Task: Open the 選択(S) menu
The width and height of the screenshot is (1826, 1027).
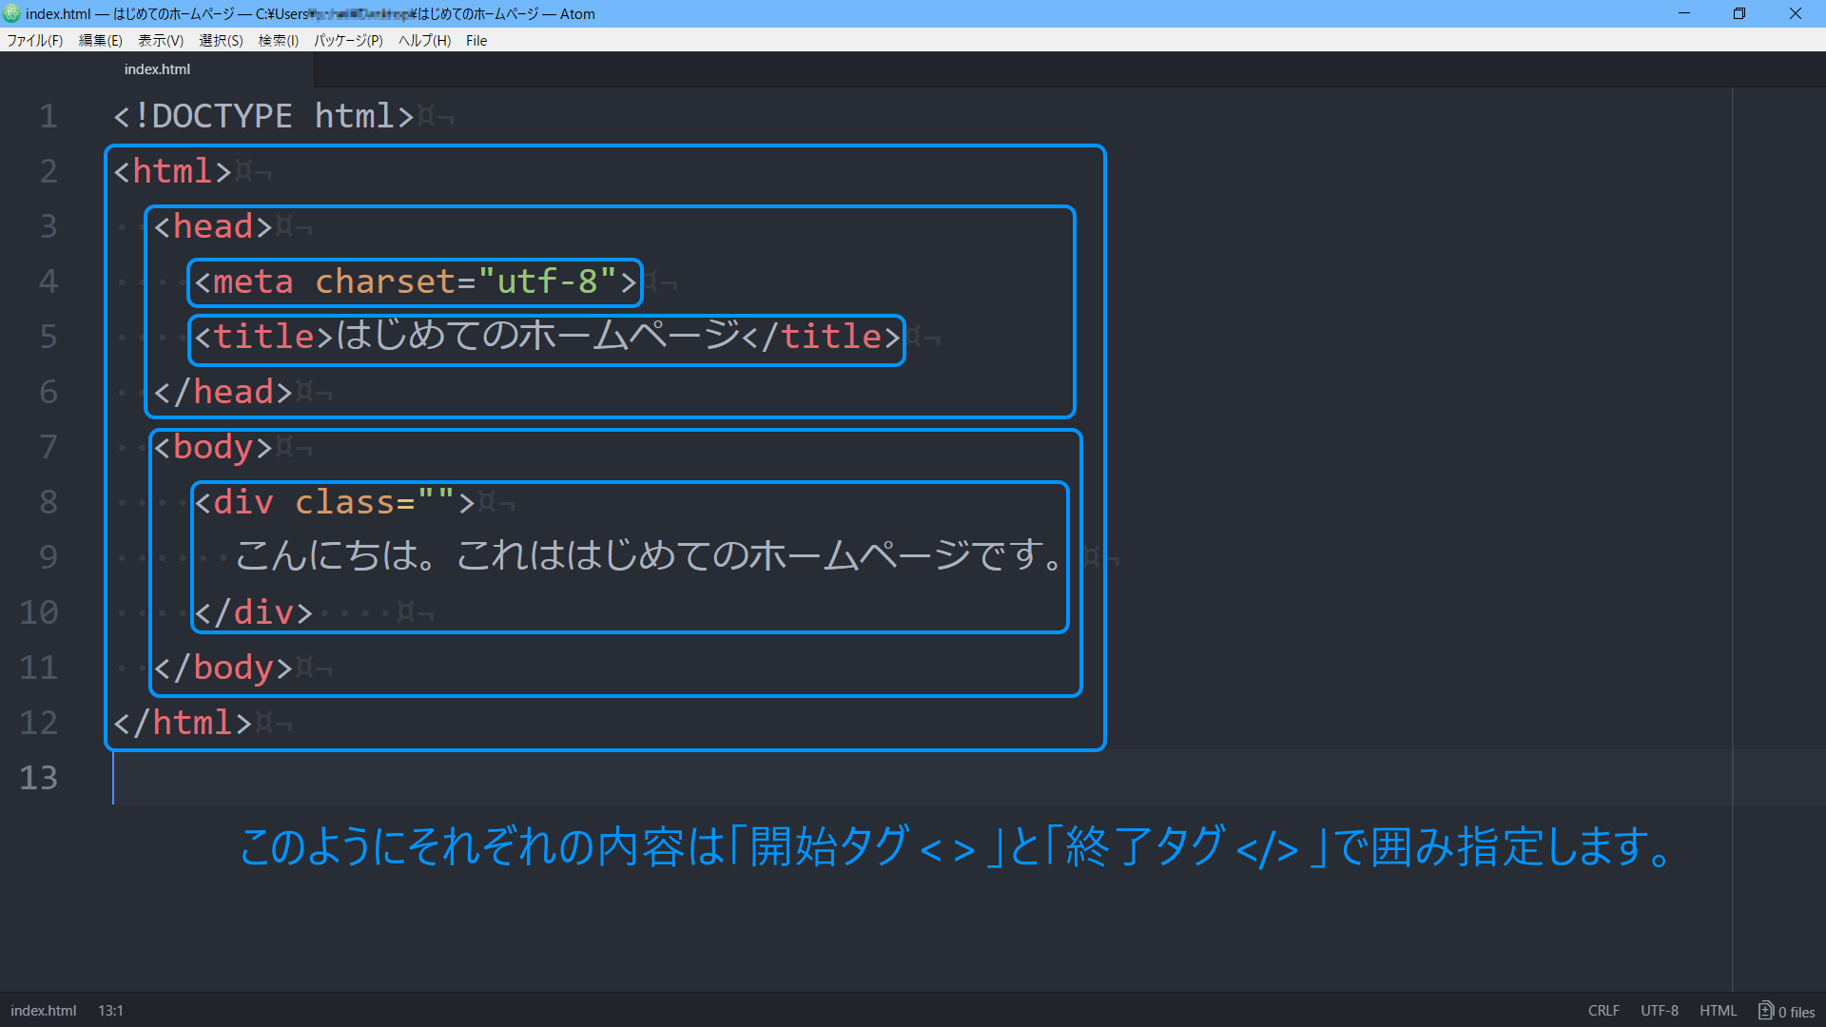Action: point(221,40)
